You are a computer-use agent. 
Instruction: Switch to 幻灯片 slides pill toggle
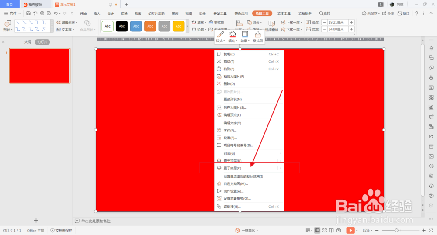(42, 42)
